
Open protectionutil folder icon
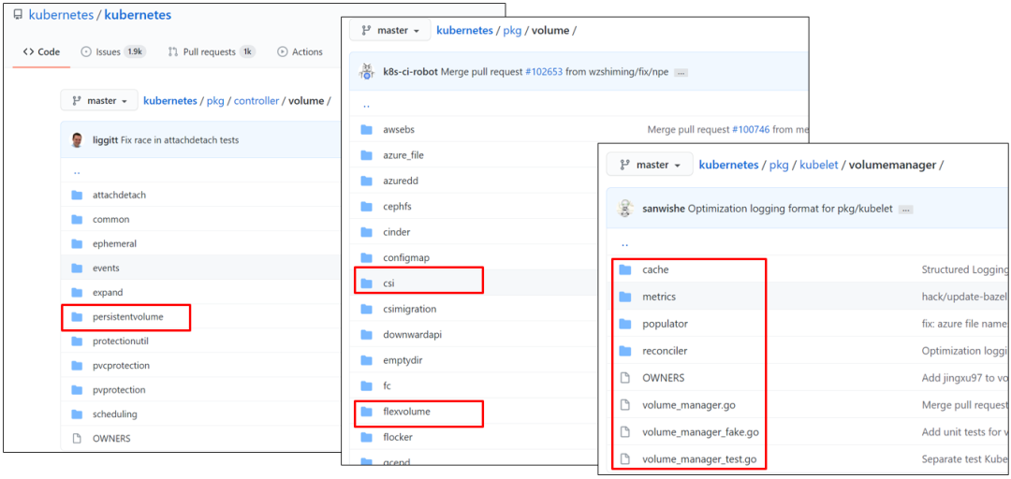point(78,341)
